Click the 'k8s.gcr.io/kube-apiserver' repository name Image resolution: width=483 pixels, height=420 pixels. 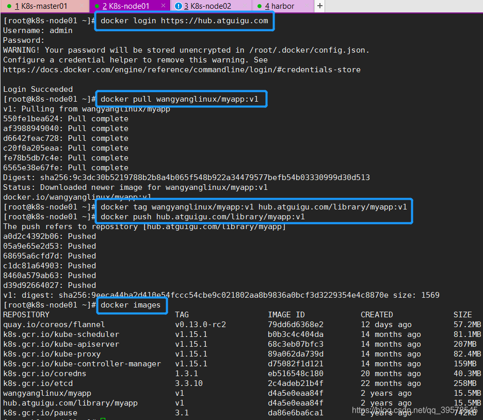(61, 344)
